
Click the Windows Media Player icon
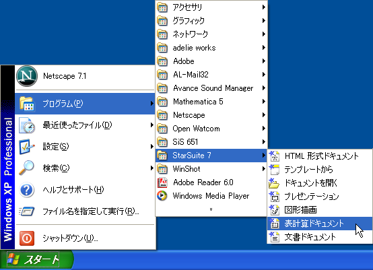coord(162,196)
